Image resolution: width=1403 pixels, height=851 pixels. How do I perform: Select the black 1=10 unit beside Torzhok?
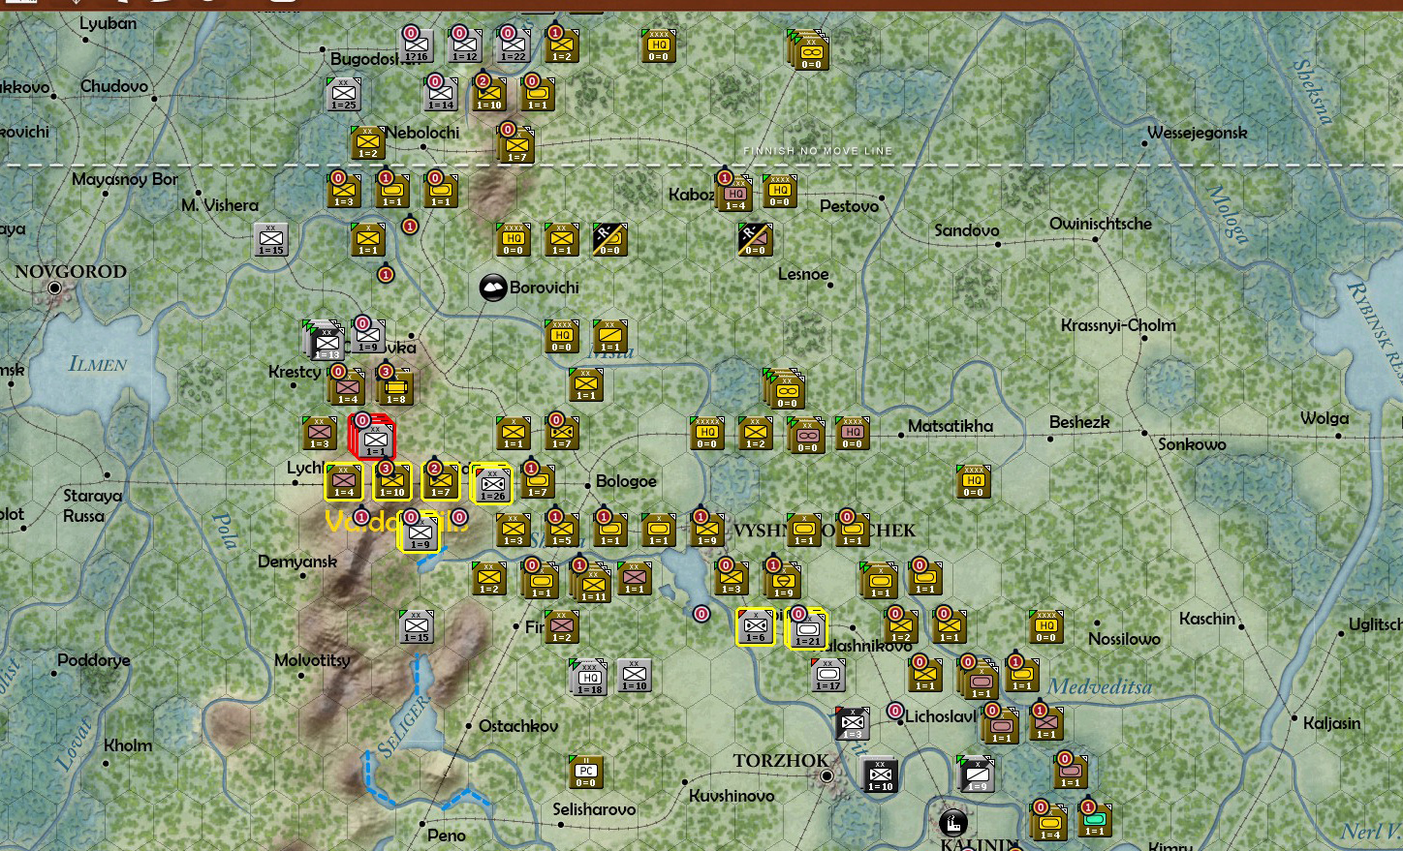pos(880,775)
